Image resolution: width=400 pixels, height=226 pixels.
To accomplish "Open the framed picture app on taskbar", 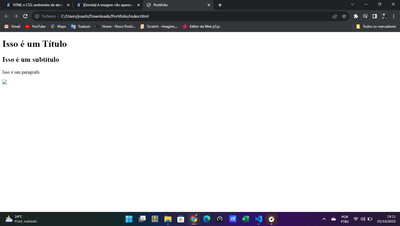I will pyautogui.click(x=155, y=219).
